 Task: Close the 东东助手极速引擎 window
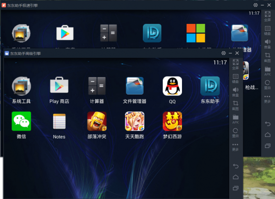coord(269,5)
